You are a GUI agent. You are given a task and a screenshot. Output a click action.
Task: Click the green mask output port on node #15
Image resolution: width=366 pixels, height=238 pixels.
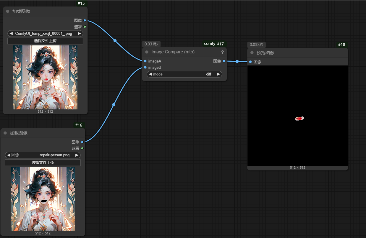[x=85, y=27]
